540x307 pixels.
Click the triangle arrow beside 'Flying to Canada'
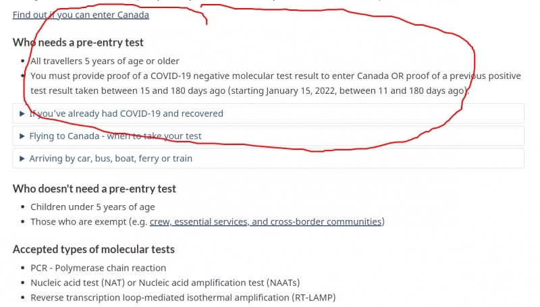(22, 136)
